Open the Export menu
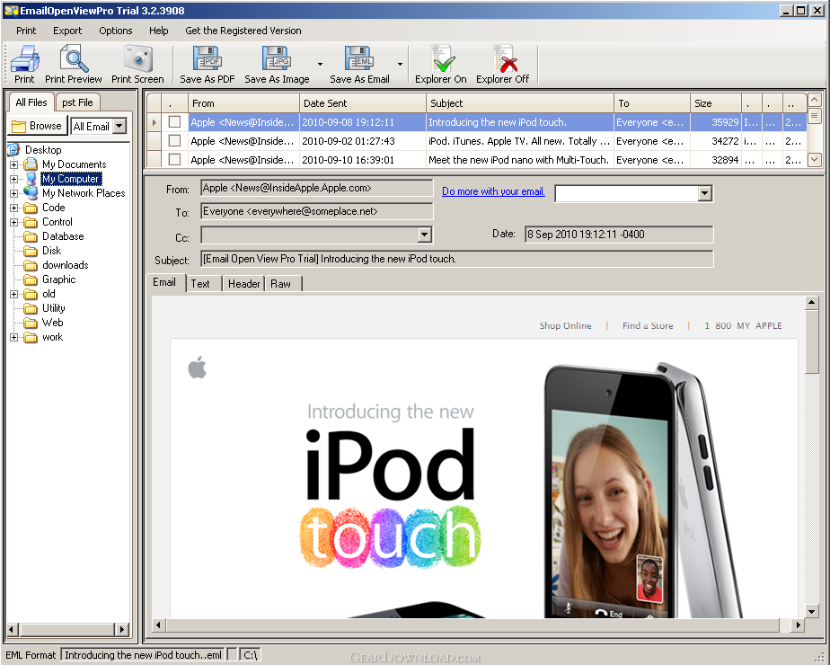This screenshot has height=665, width=830. coord(67,31)
